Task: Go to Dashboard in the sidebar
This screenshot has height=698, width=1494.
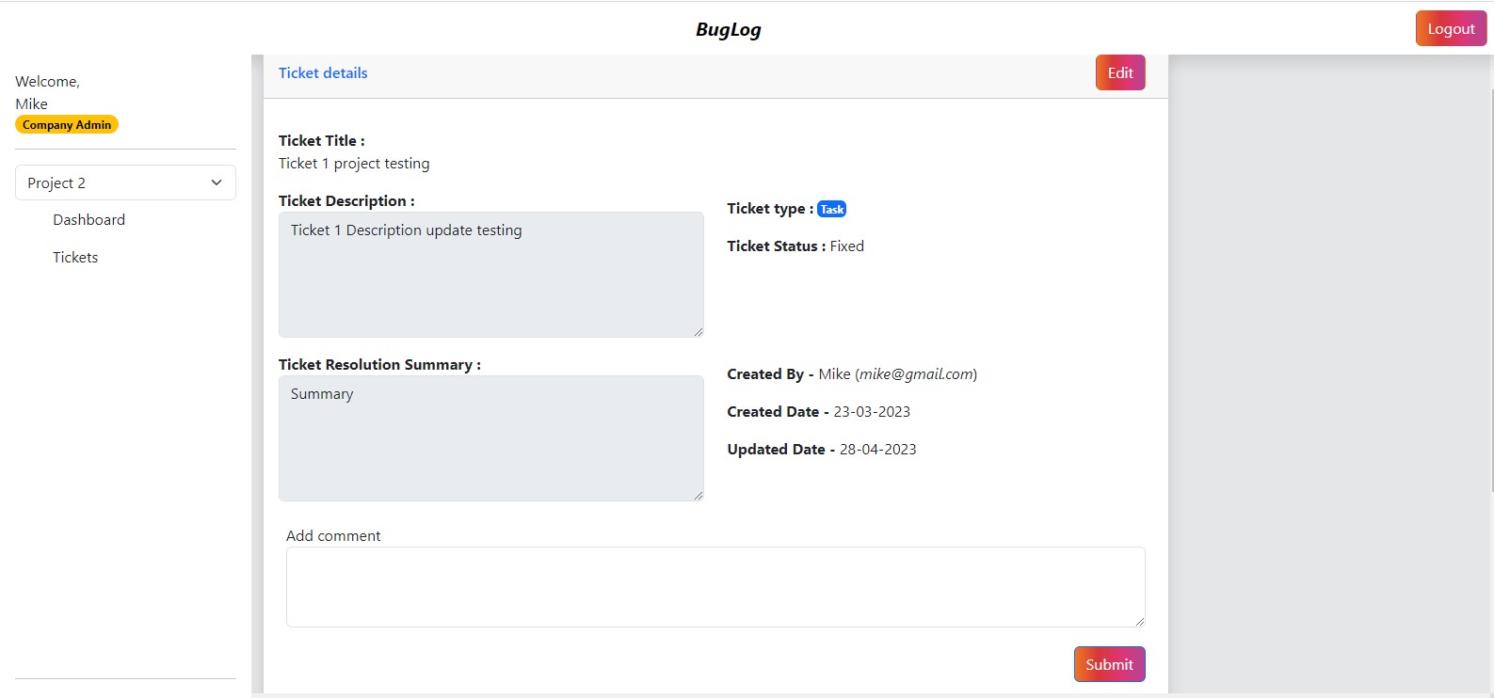Action: [x=89, y=220]
